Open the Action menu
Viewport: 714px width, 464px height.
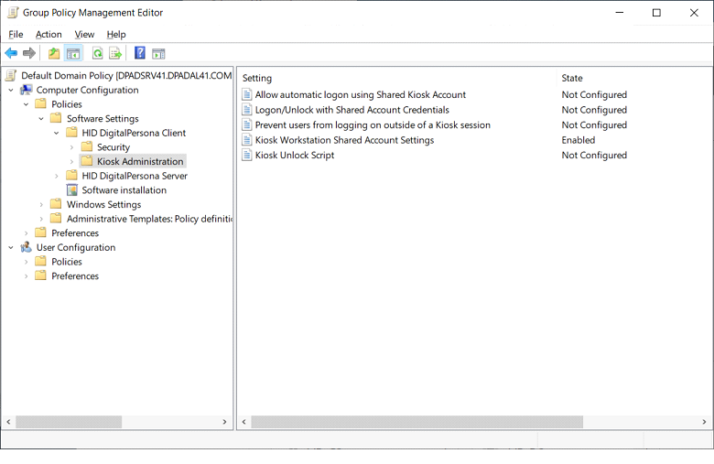pyautogui.click(x=49, y=35)
